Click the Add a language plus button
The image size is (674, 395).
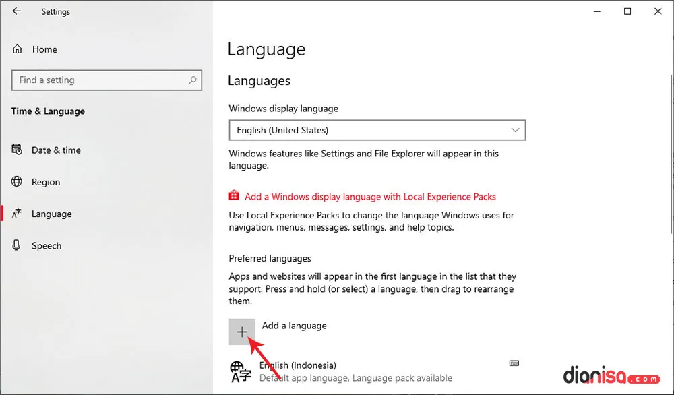(x=242, y=332)
